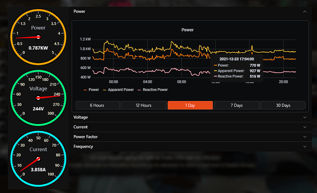Expand the Current section

coord(304,127)
